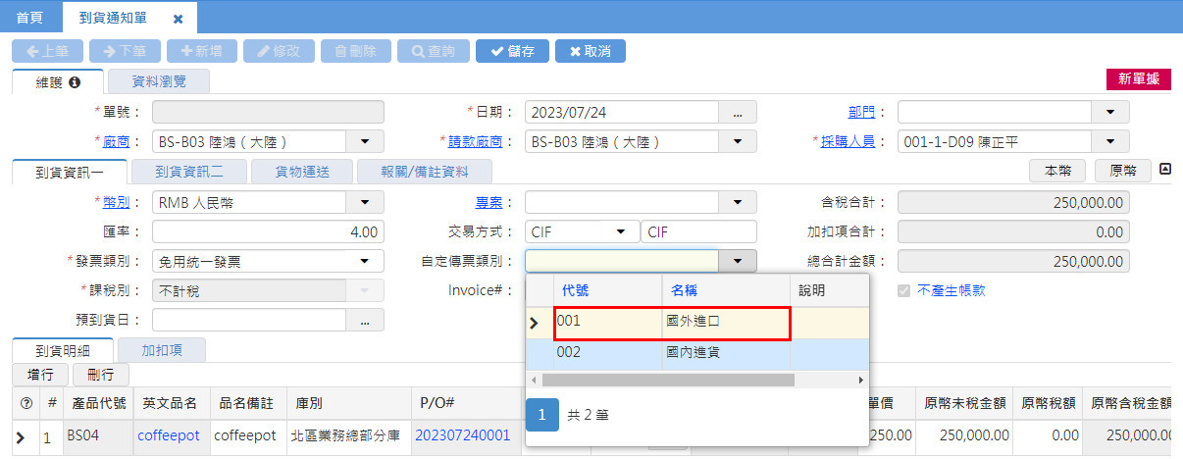This screenshot has width=1183, height=459.
Task: Switch to the 到貨資訊二 tab
Action: coord(189,172)
